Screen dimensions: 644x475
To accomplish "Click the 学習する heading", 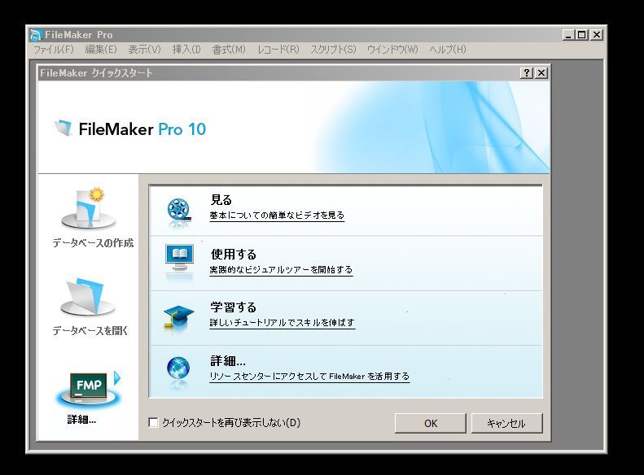I will click(234, 307).
